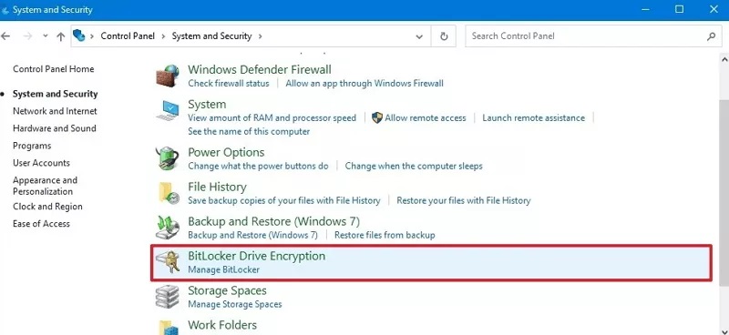
Task: Expand the chevron after Control Panel breadcrumb
Action: (164, 36)
